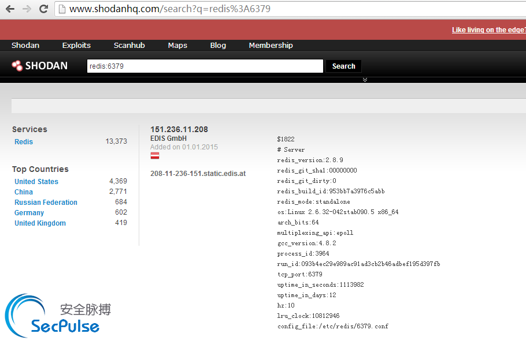This screenshot has height=341, width=526.
Task: Reload the page with the refresh icon
Action: point(43,9)
